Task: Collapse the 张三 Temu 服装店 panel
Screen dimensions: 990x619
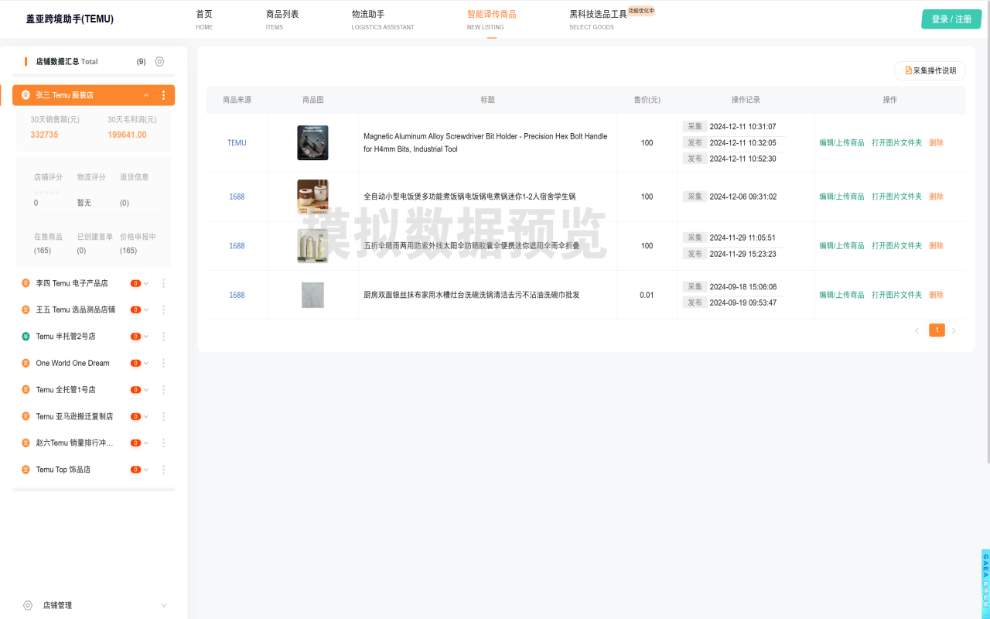Action: [145, 94]
